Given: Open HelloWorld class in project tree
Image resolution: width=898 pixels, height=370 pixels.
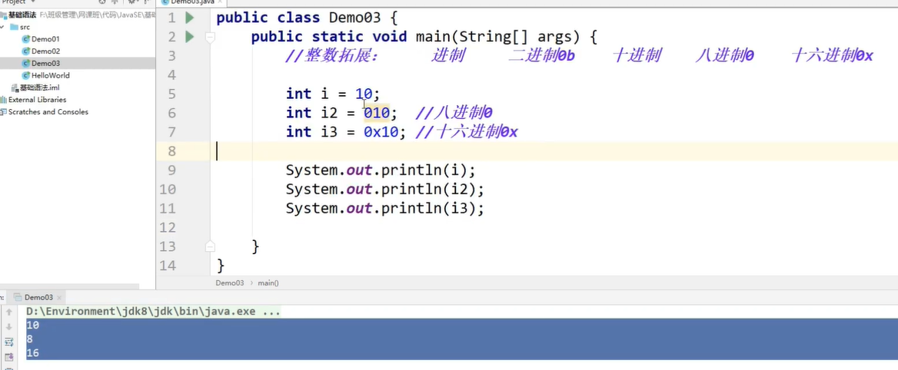Looking at the screenshot, I should 50,75.
